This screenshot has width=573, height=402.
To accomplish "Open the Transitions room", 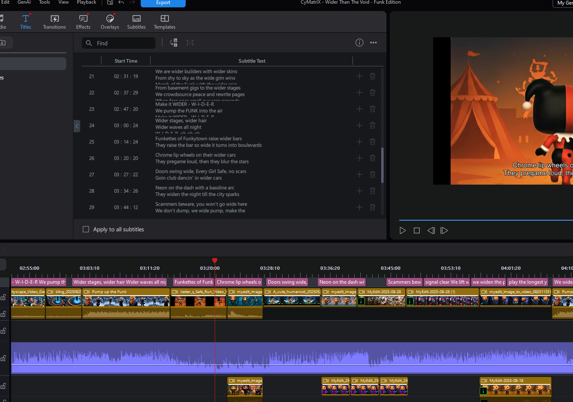I will (54, 22).
